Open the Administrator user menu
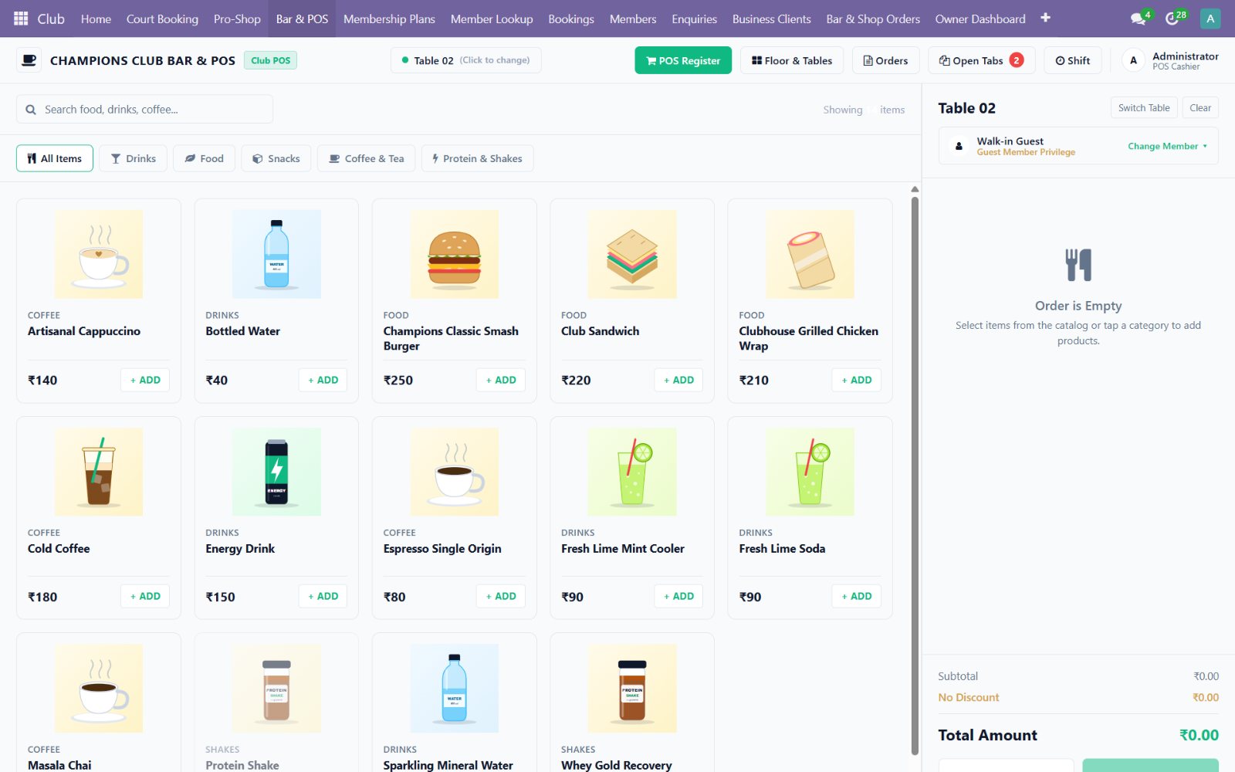This screenshot has height=772, width=1235. click(x=1172, y=60)
